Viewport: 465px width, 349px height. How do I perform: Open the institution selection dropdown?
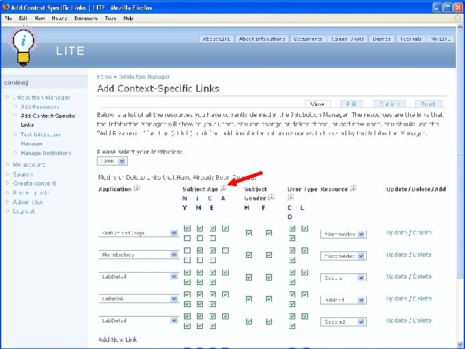[112, 161]
